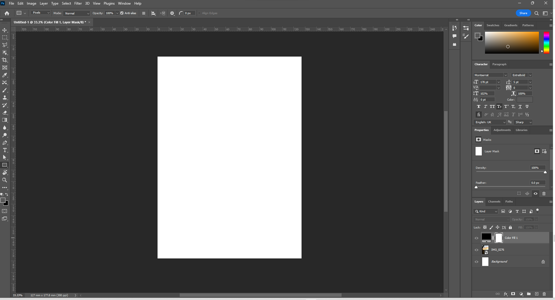Open the search magnifier at top right
This screenshot has height=300, width=555.
536,13
